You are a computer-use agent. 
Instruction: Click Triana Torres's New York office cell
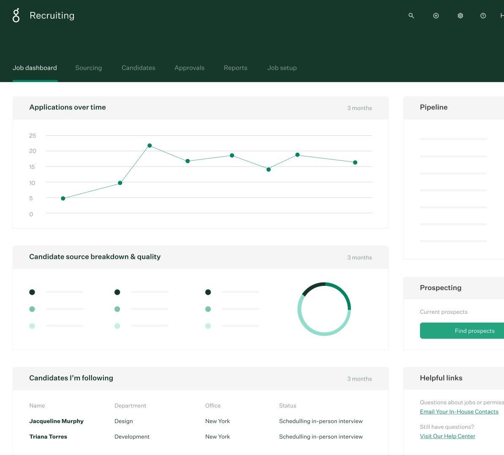(x=218, y=437)
